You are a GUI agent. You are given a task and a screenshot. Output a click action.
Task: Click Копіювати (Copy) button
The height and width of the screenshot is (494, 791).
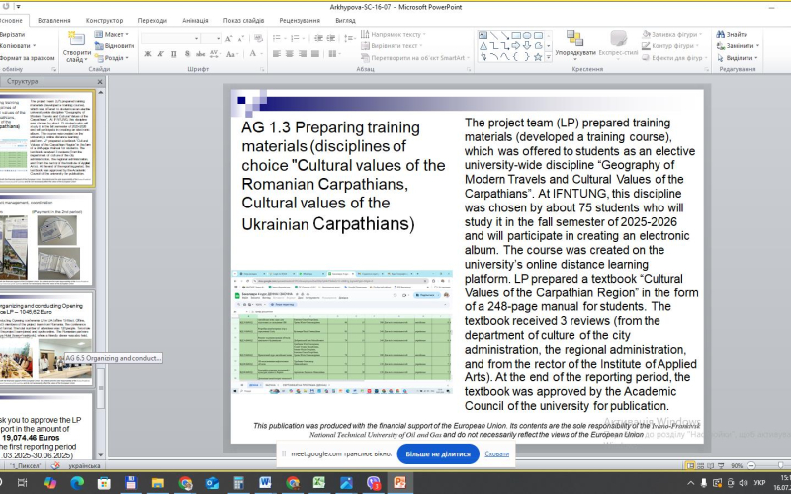(16, 45)
